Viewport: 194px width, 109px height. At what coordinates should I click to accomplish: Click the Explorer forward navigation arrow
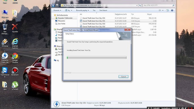[57, 5]
